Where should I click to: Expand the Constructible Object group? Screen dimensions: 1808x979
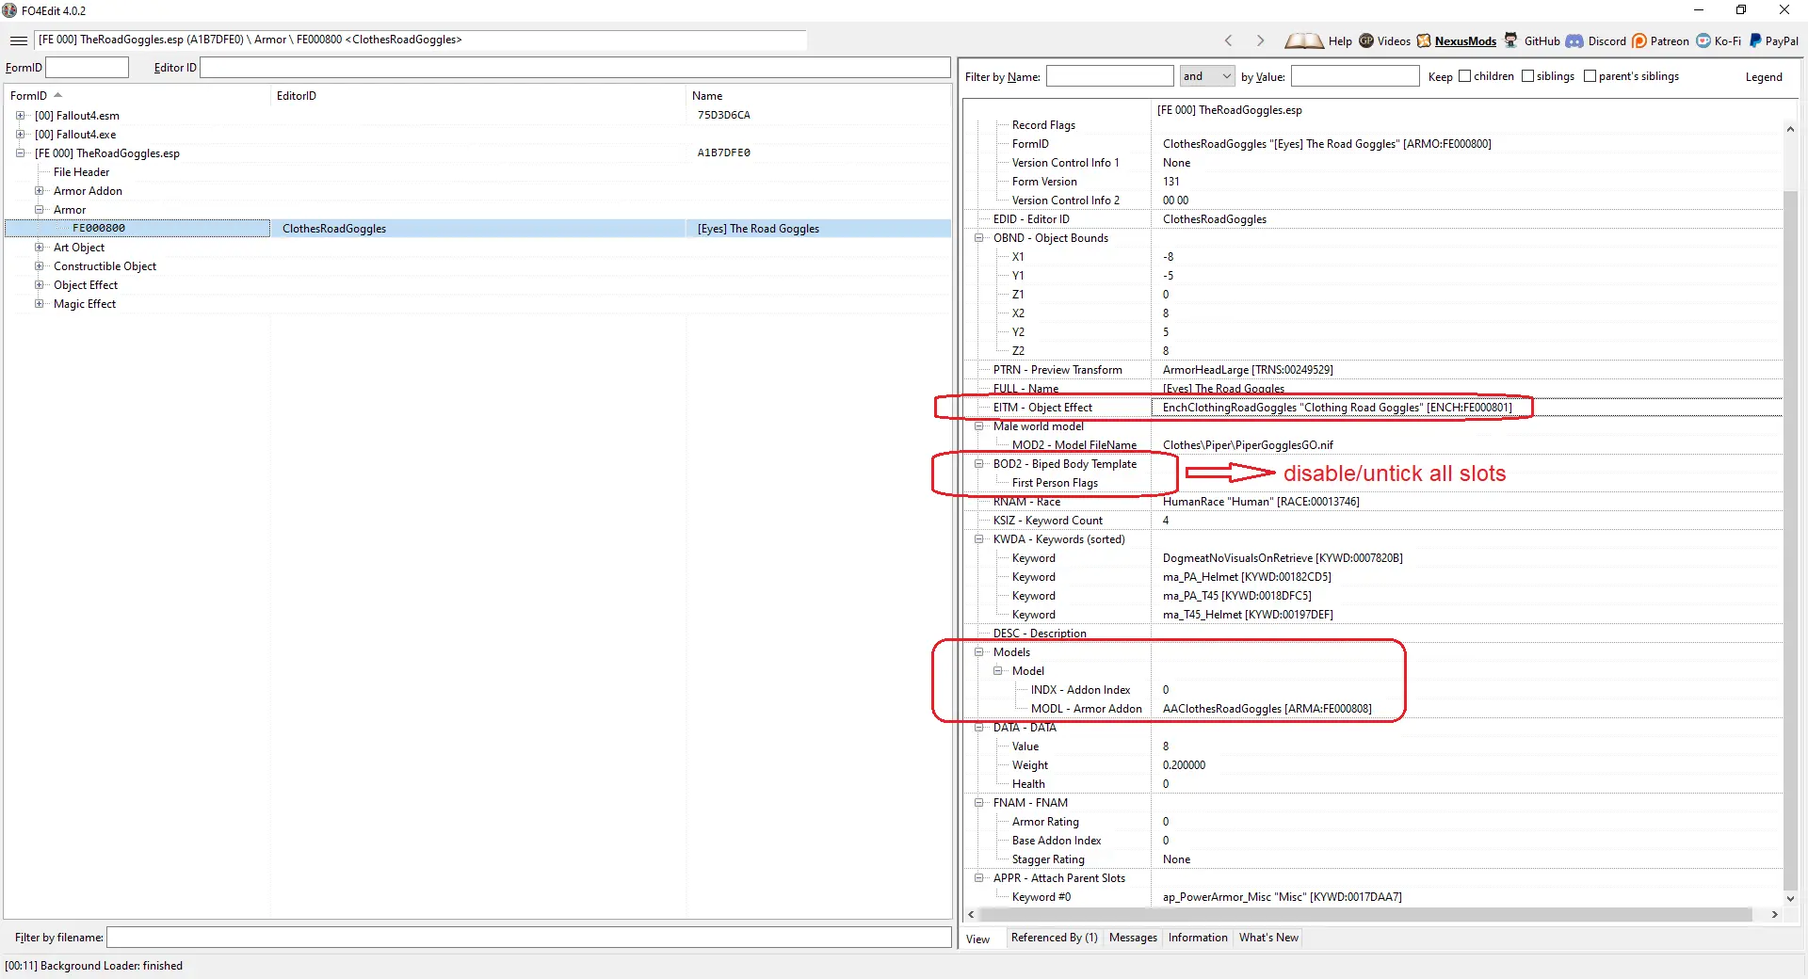(39, 266)
